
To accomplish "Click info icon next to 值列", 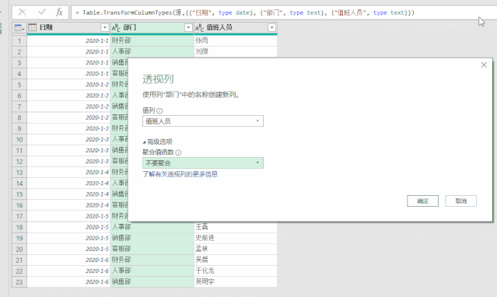I will point(159,111).
